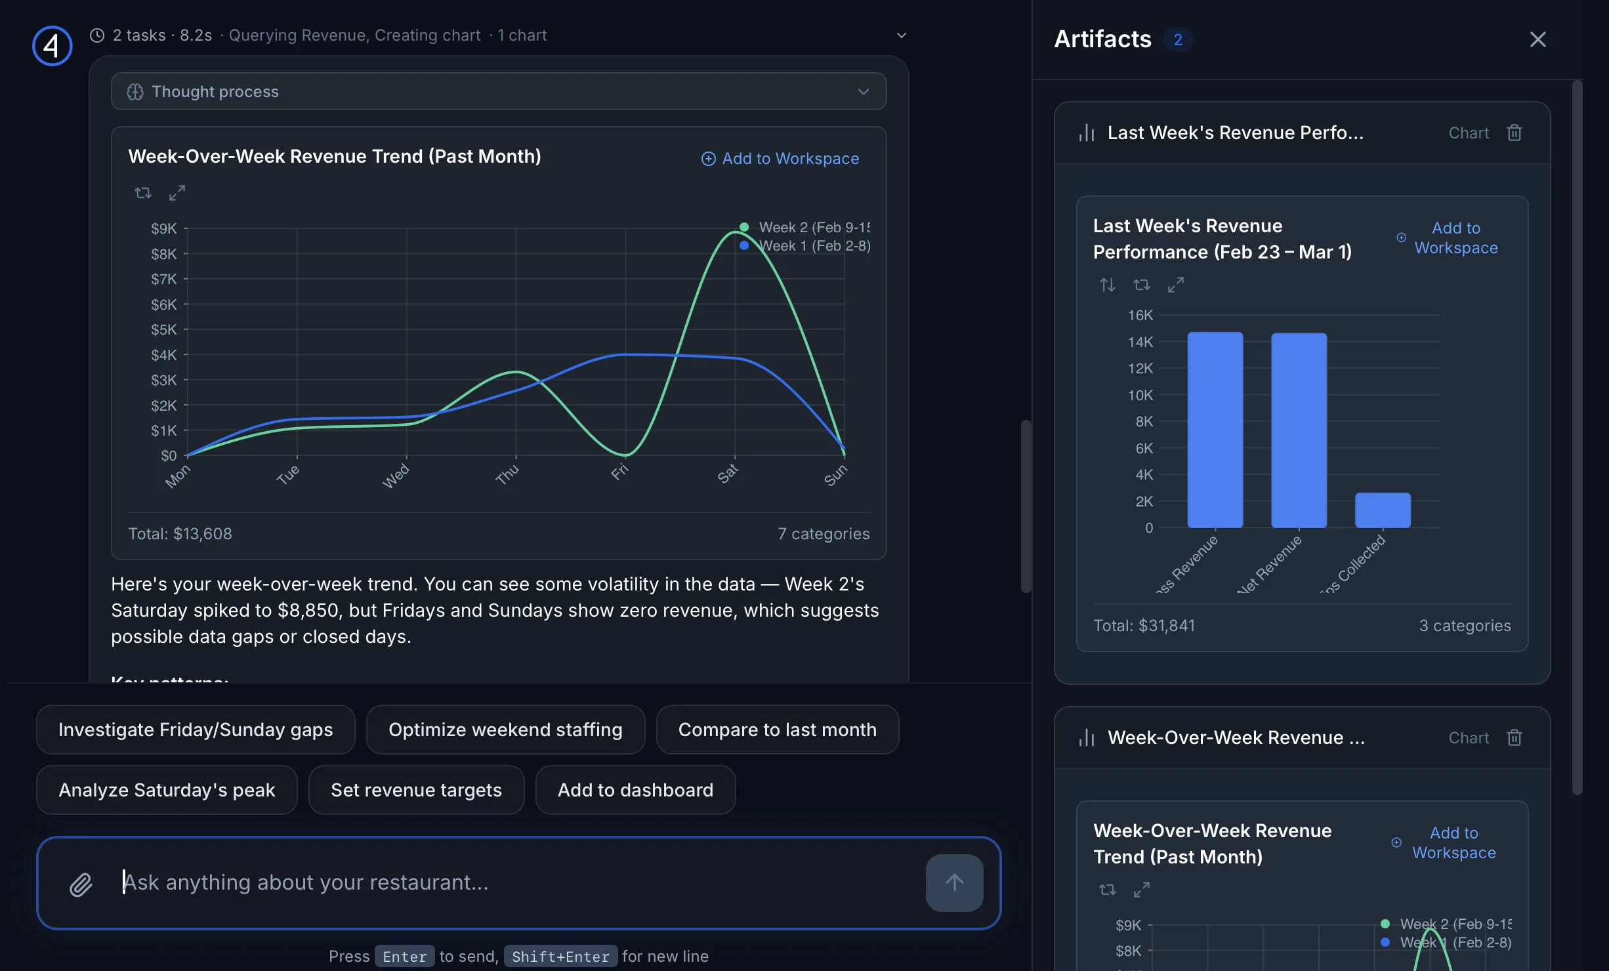Toggle Week 2 legend in artifact trend chart

tap(1446, 924)
